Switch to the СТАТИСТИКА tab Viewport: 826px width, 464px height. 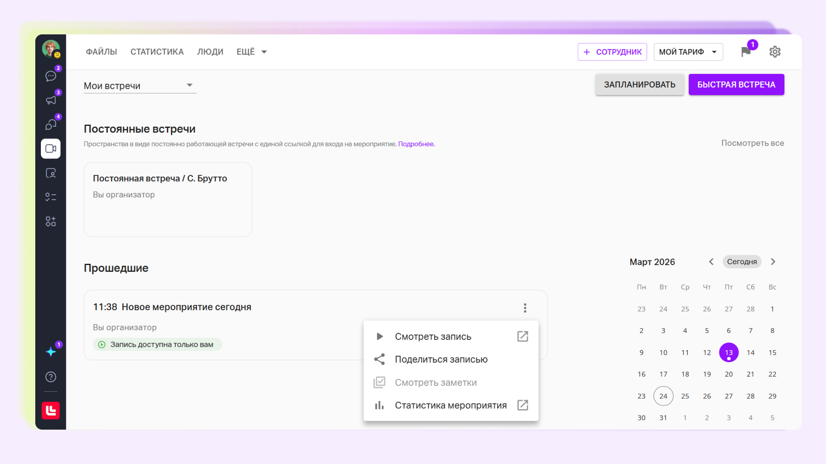click(x=157, y=52)
